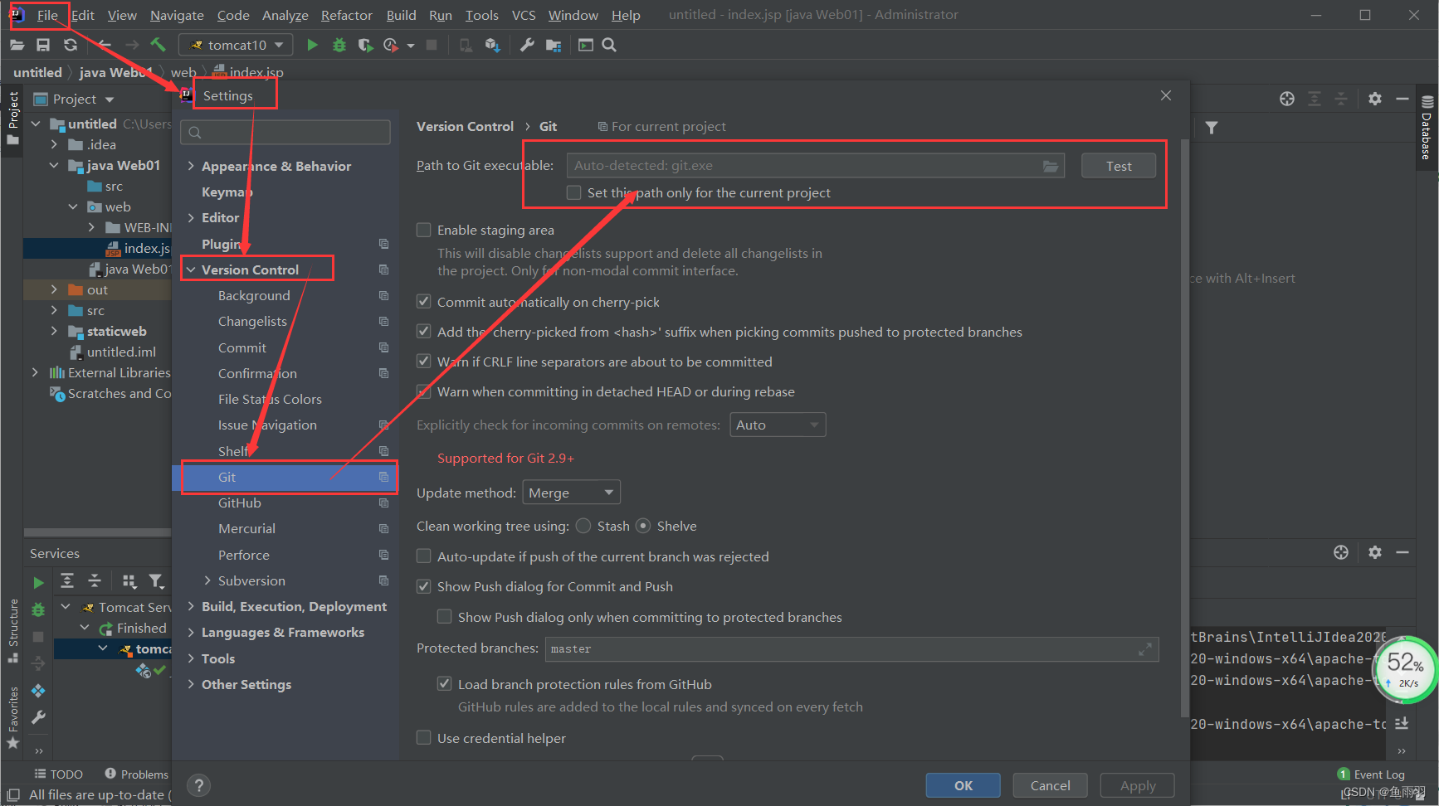Toggle cherry-picked suffix checkbox
1439x806 pixels.
coord(424,332)
